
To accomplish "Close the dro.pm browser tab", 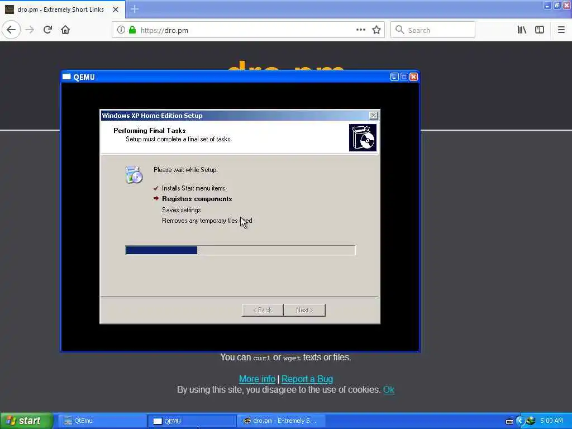I will (x=115, y=9).
